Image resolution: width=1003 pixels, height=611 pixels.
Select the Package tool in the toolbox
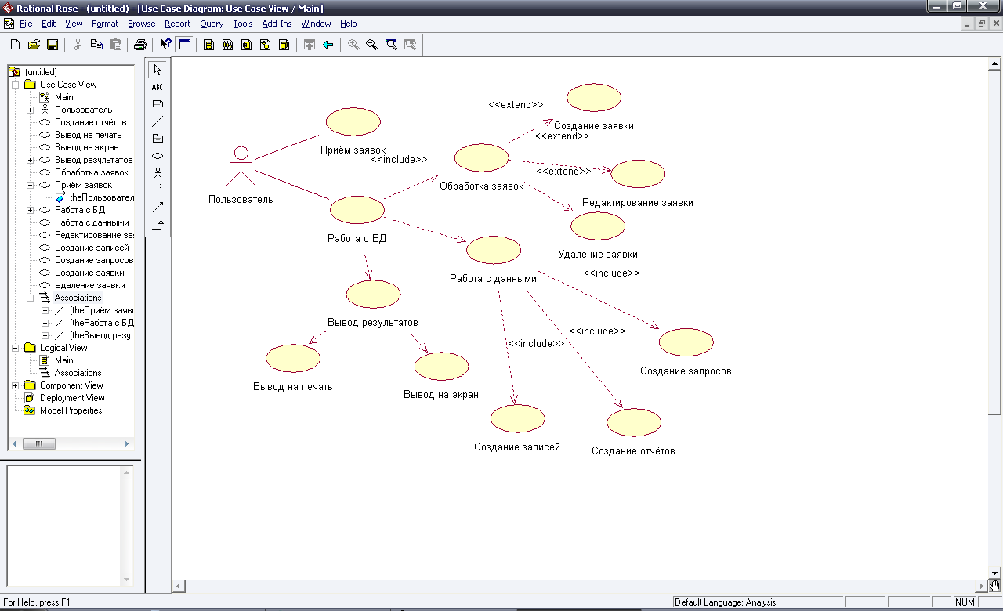pyautogui.click(x=158, y=139)
